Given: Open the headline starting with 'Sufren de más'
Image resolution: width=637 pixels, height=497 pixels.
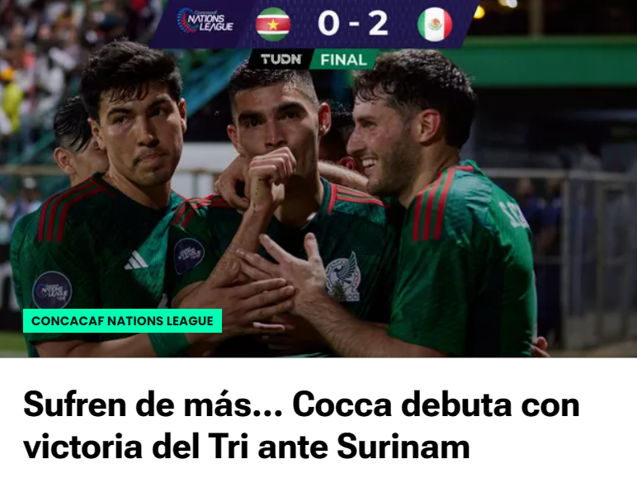Looking at the screenshot, I should 301,425.
